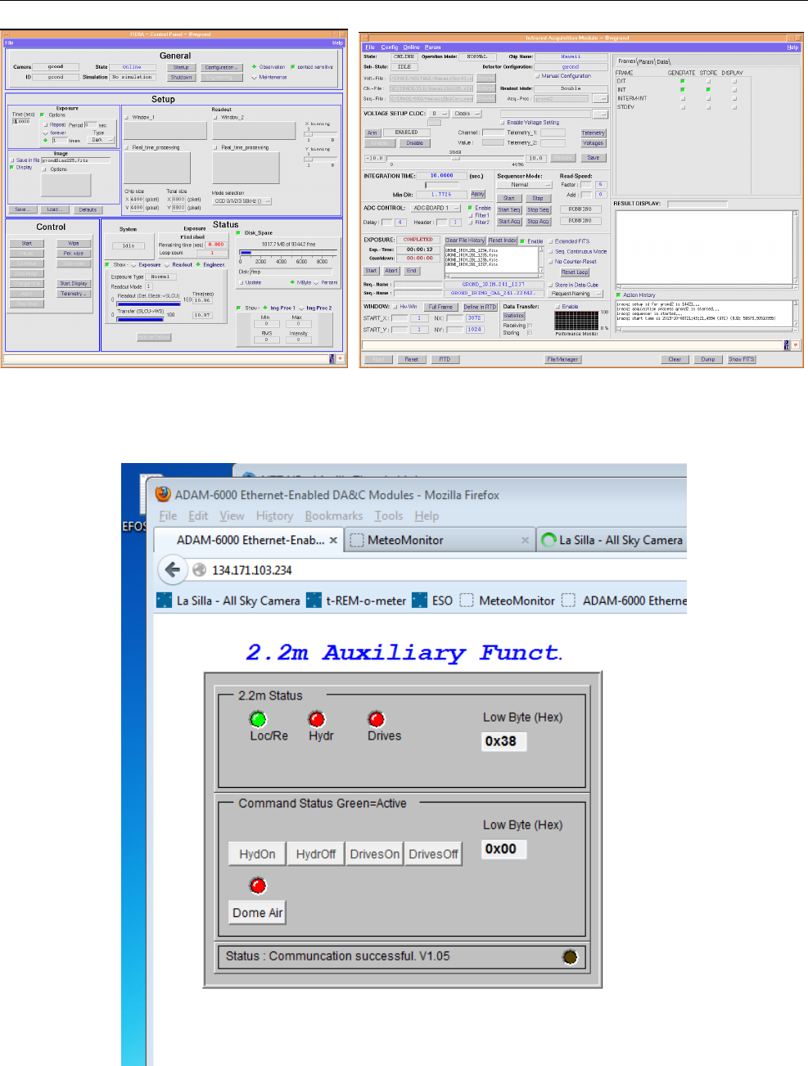The image size is (808, 1066).
Task: Click the Show FITS button
Action: point(742,359)
